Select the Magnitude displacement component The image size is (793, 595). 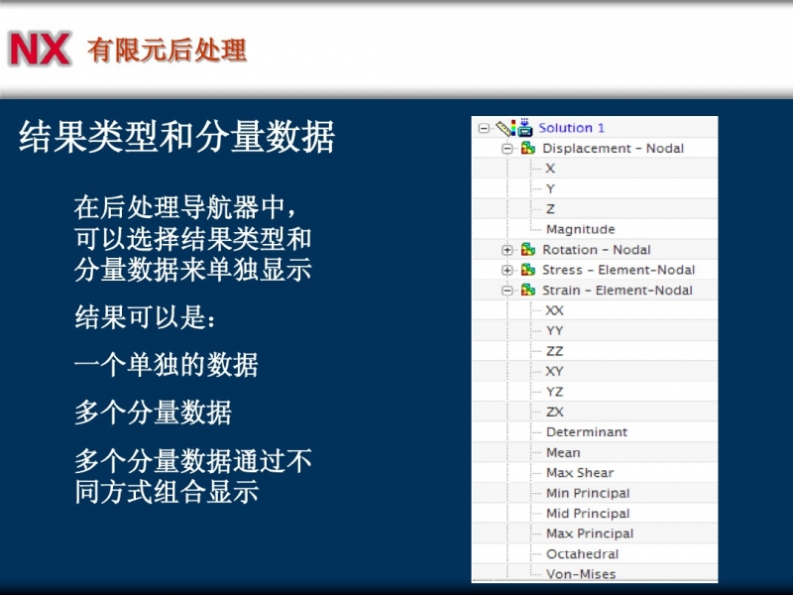pyautogui.click(x=580, y=229)
